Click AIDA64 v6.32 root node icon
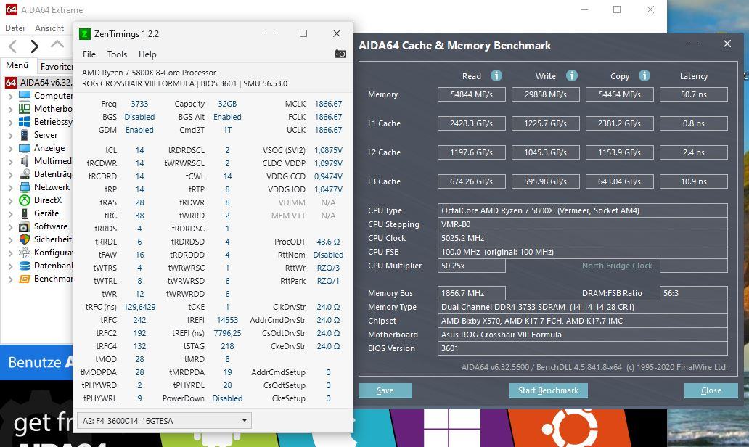The height and width of the screenshot is (447, 749). pyautogui.click(x=11, y=83)
